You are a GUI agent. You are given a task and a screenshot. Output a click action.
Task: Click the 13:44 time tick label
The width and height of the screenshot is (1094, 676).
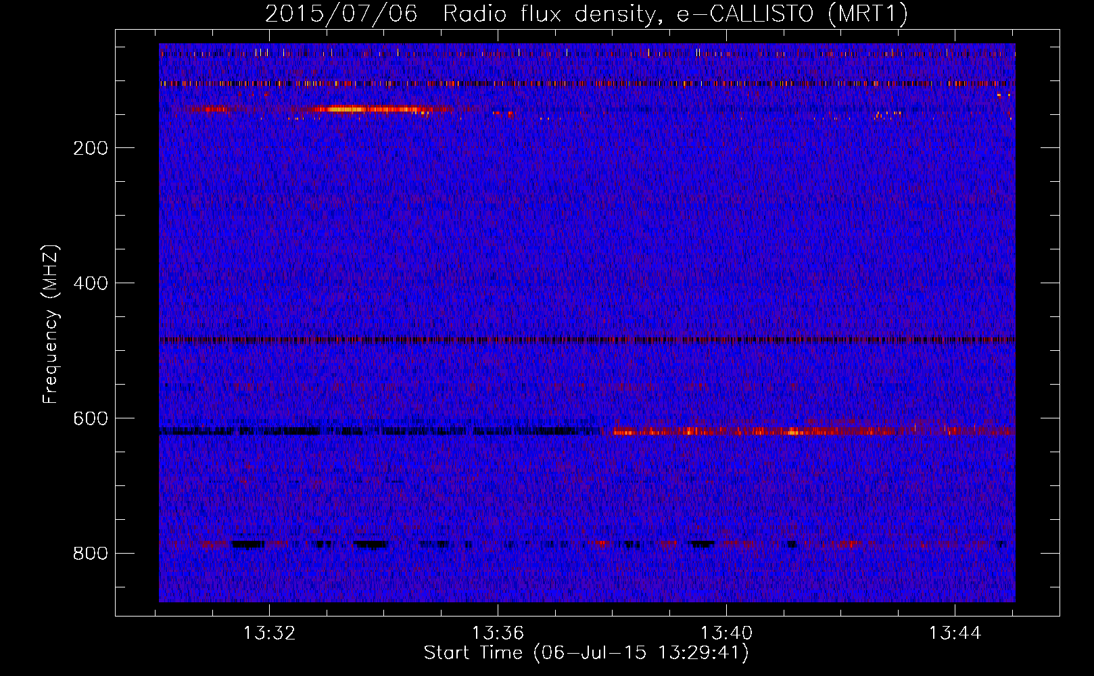click(x=955, y=633)
